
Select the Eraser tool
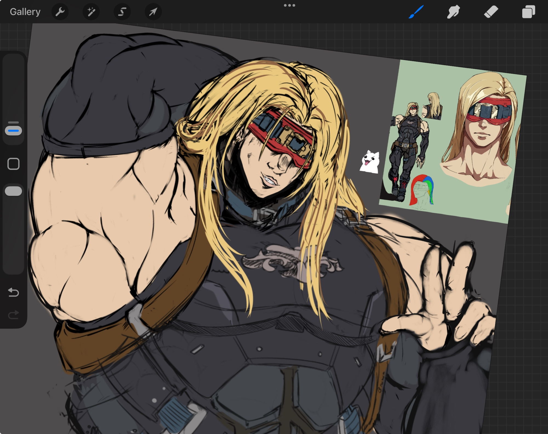tap(491, 12)
